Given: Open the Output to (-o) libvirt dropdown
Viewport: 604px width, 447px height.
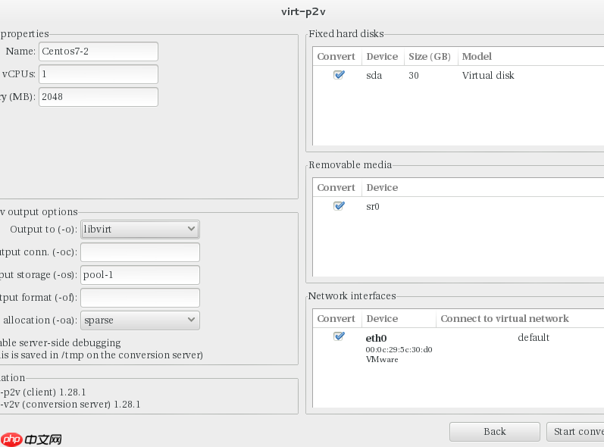Looking at the screenshot, I should click(x=140, y=230).
